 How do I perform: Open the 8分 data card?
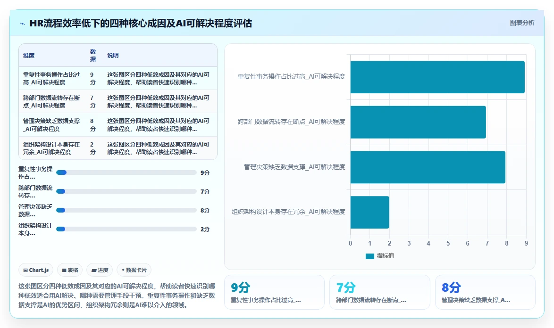[x=485, y=292]
